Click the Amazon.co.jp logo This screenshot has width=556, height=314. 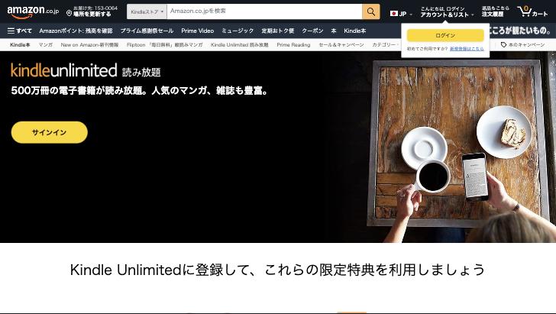click(33, 11)
